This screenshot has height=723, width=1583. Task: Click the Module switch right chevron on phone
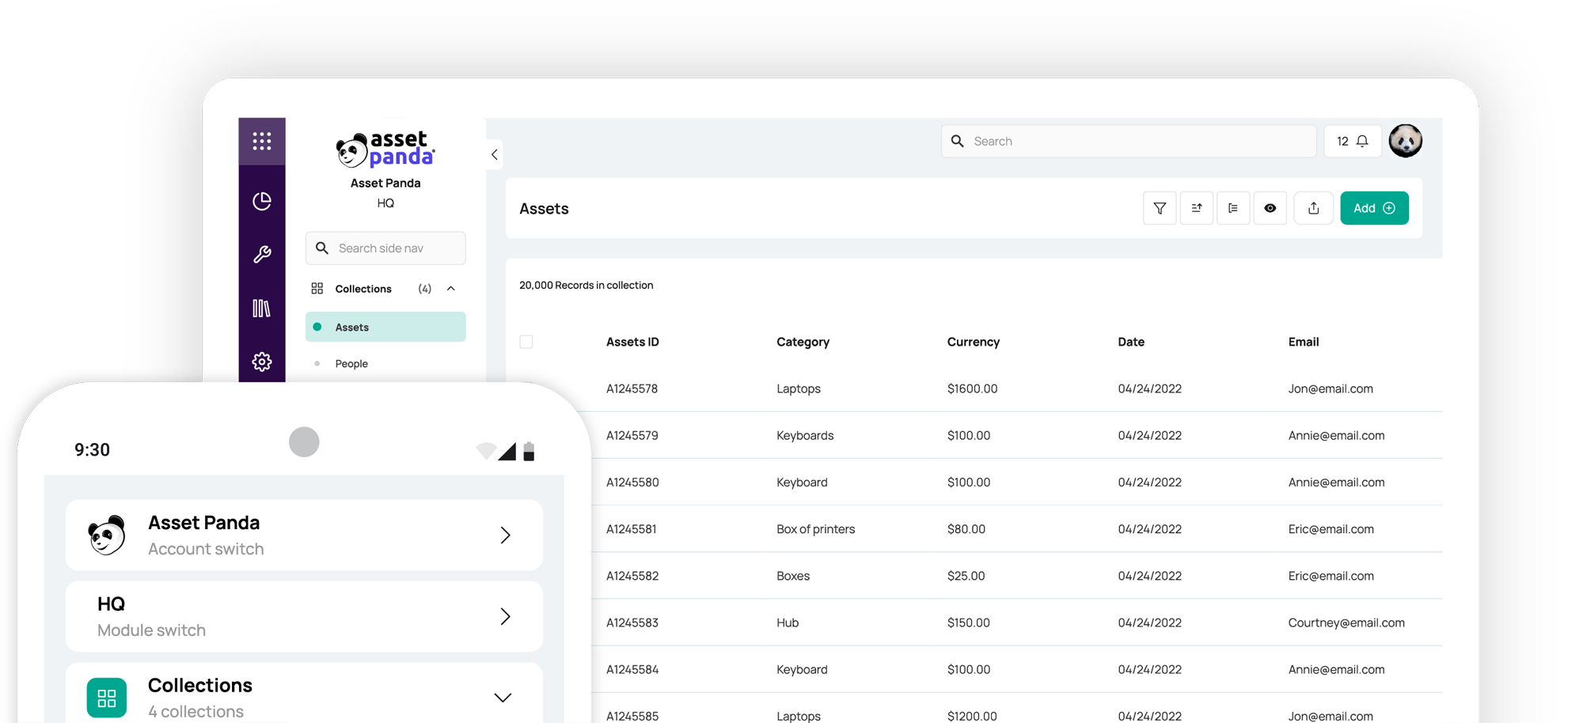(506, 616)
